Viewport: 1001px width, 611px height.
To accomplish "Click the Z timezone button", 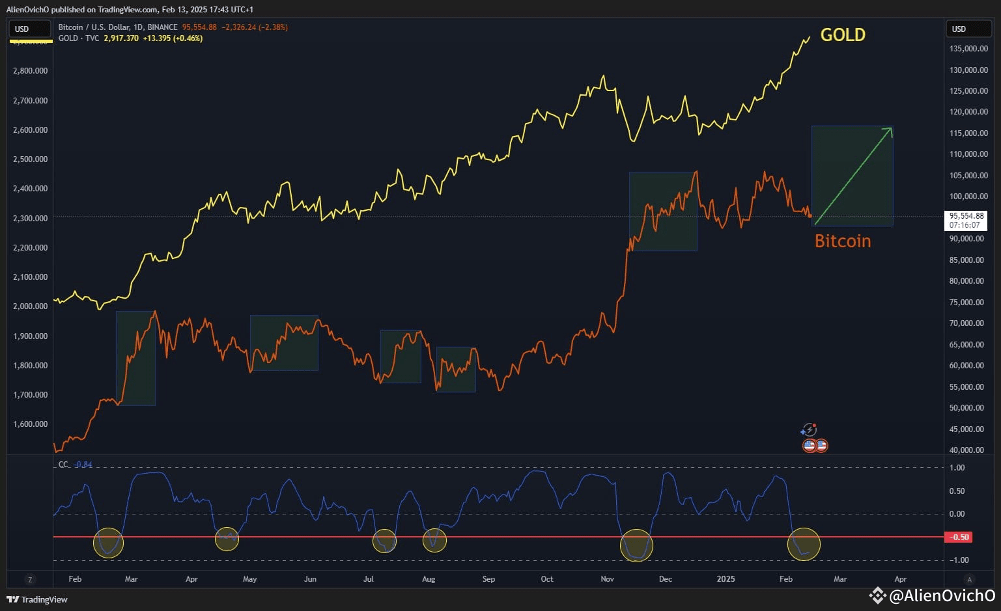I will tap(30, 579).
